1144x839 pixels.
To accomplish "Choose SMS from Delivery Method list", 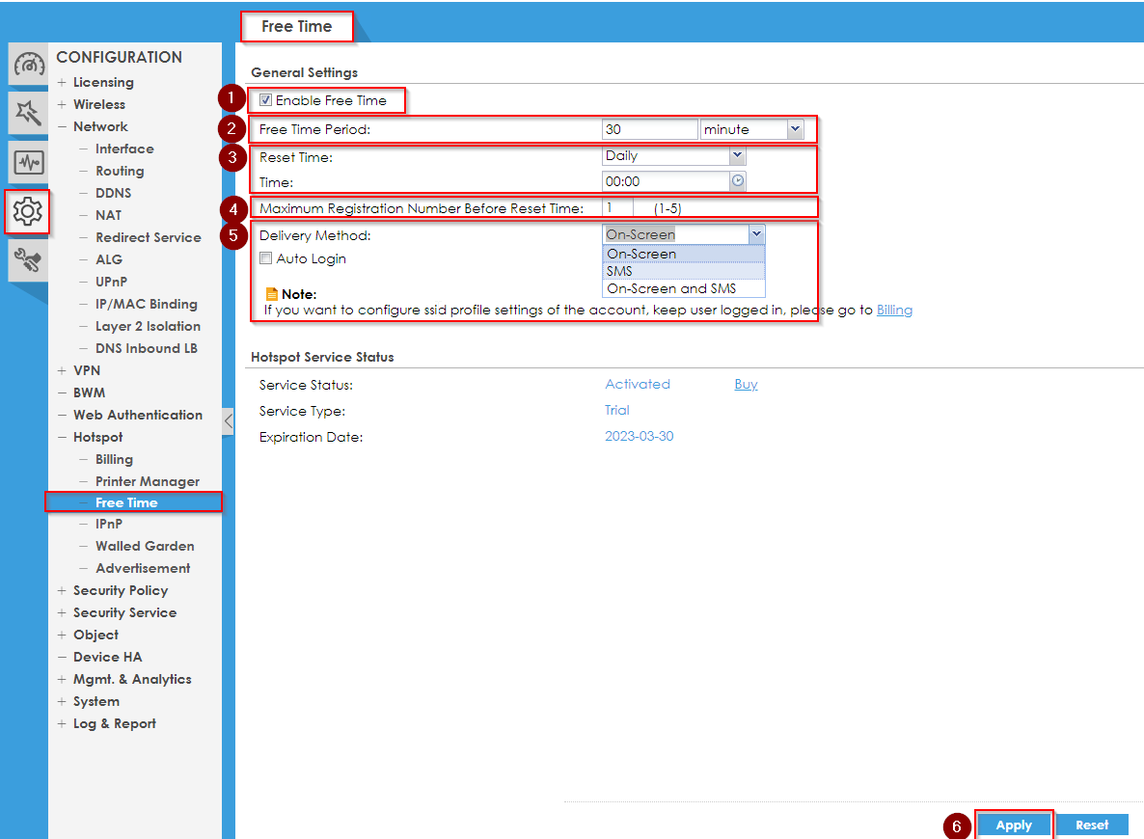I will 619,271.
